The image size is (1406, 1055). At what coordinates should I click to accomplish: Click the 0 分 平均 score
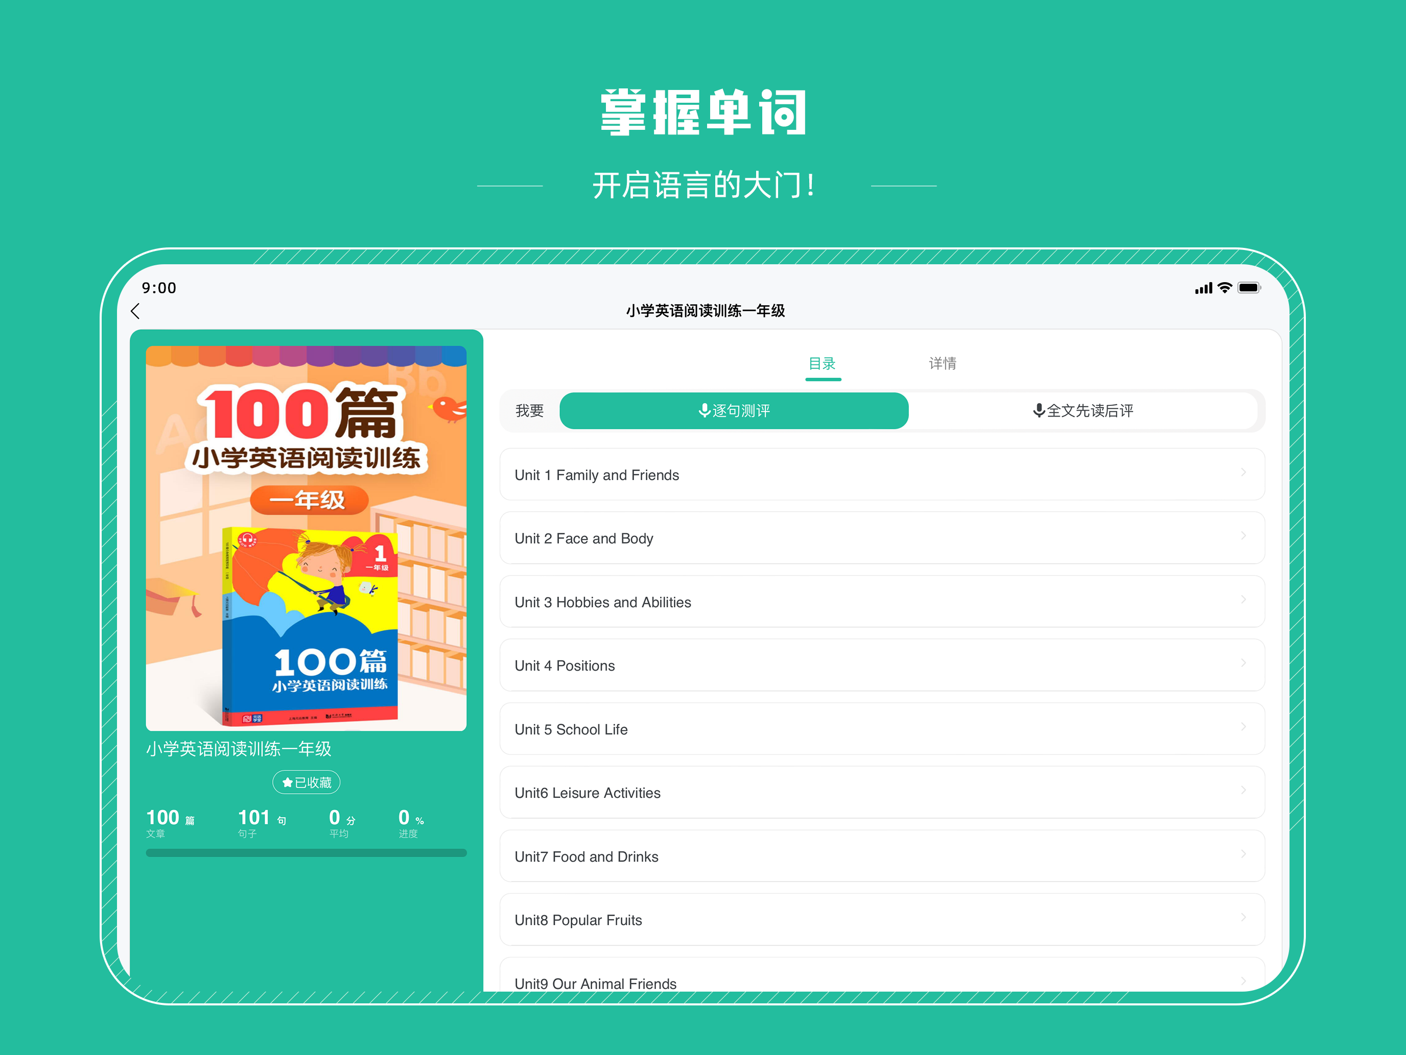pos(342,823)
